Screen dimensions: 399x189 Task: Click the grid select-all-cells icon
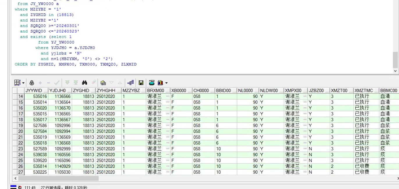(x=18, y=83)
